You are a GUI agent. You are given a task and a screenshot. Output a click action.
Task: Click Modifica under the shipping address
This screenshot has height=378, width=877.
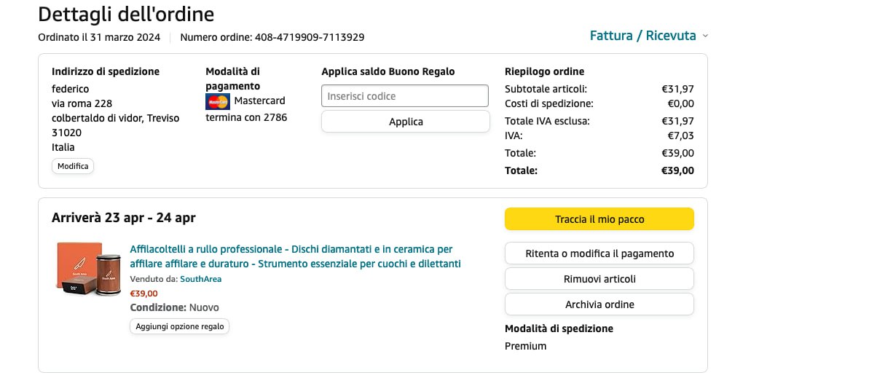click(x=73, y=166)
